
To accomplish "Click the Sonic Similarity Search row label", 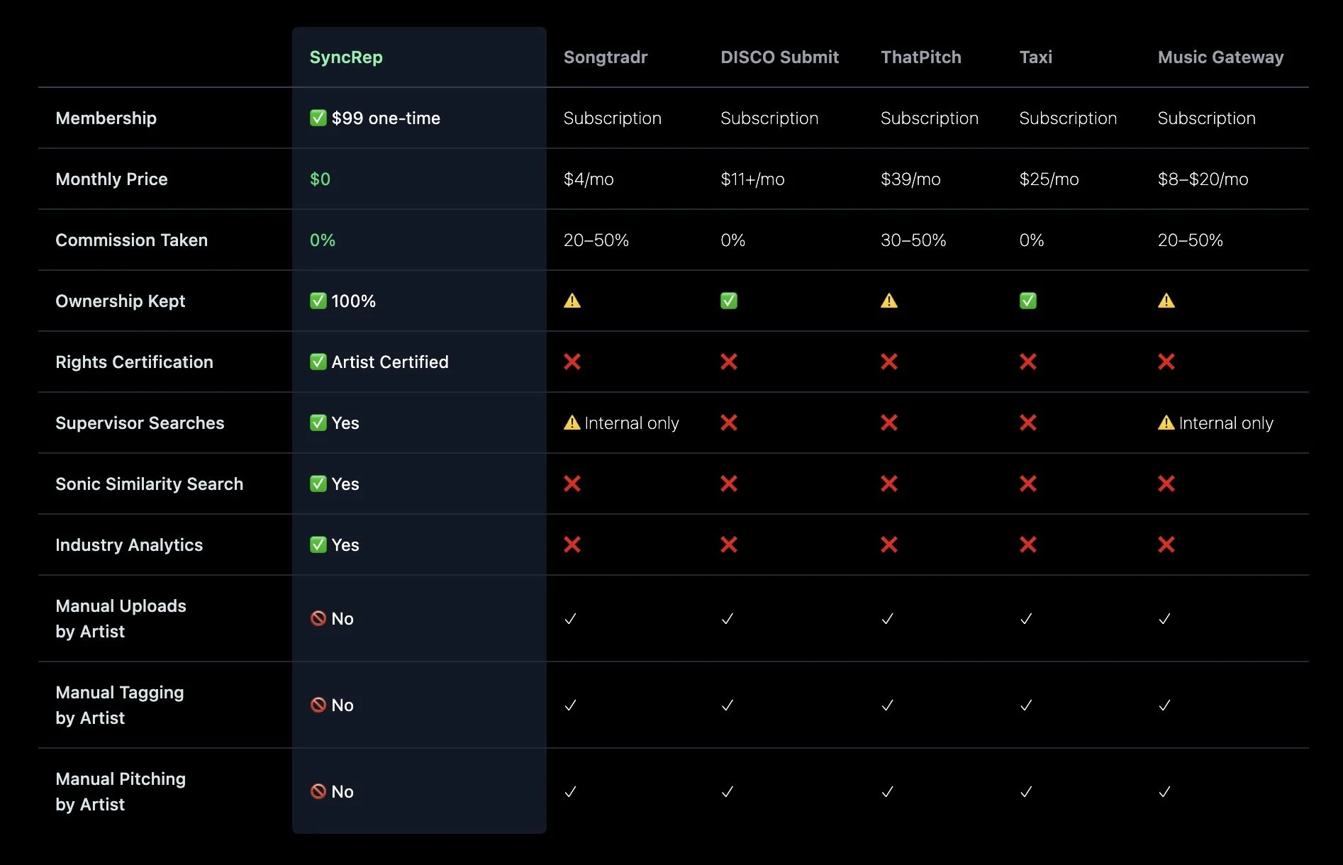I will click(150, 484).
